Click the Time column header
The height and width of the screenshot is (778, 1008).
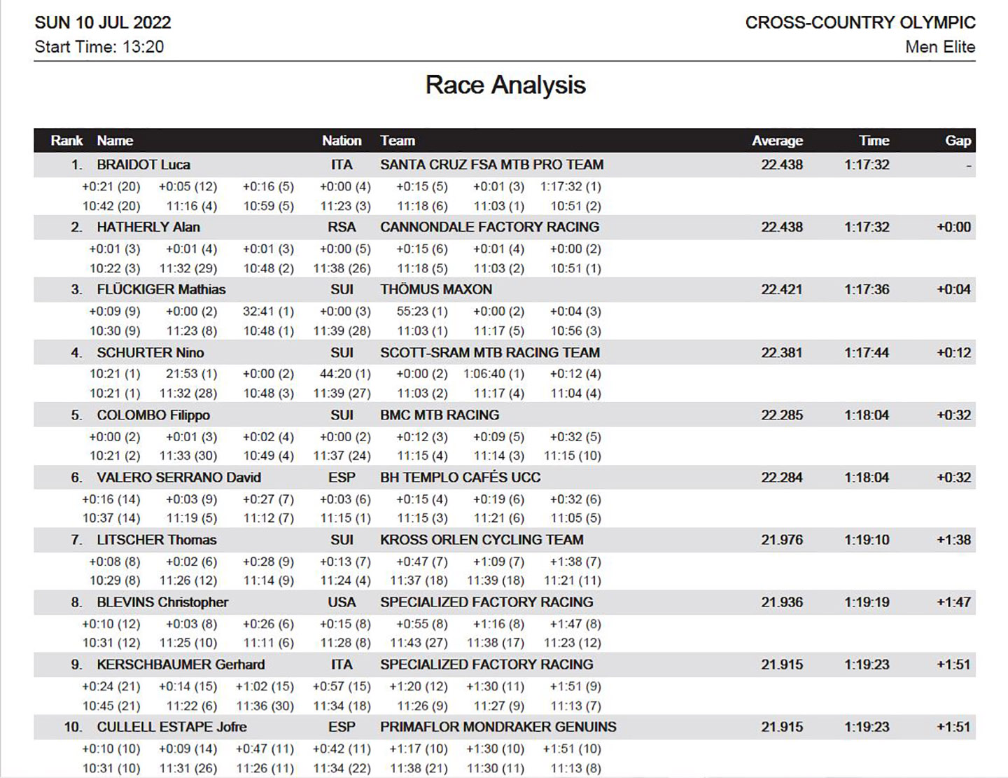tap(874, 141)
